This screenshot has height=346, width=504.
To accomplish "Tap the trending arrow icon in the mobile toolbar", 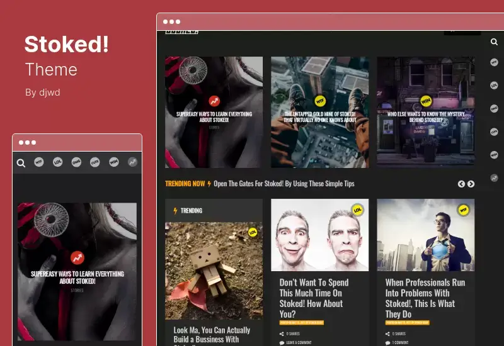I will pyautogui.click(x=132, y=162).
